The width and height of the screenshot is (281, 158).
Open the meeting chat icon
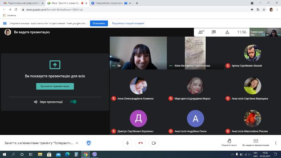point(214,32)
